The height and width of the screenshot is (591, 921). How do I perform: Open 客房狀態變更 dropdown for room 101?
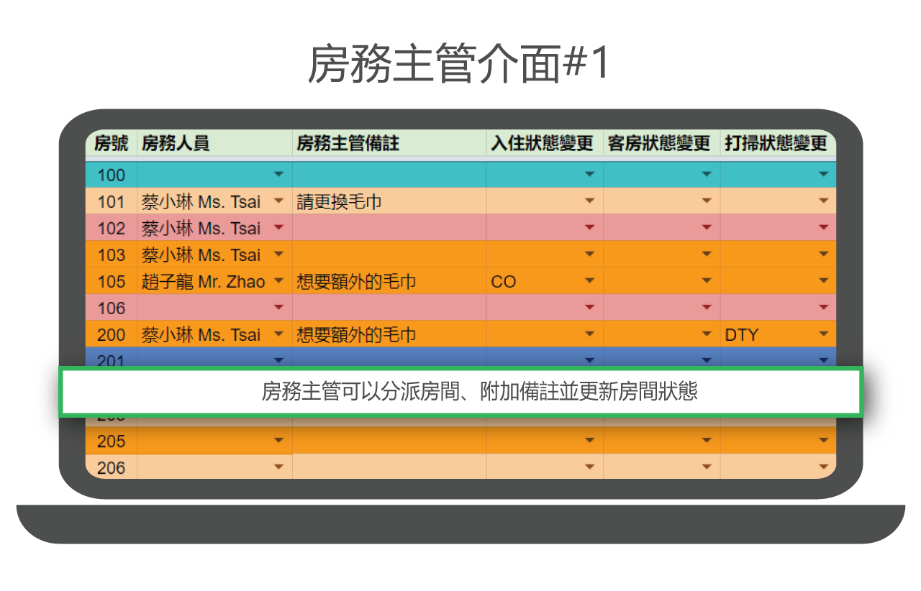click(x=707, y=201)
